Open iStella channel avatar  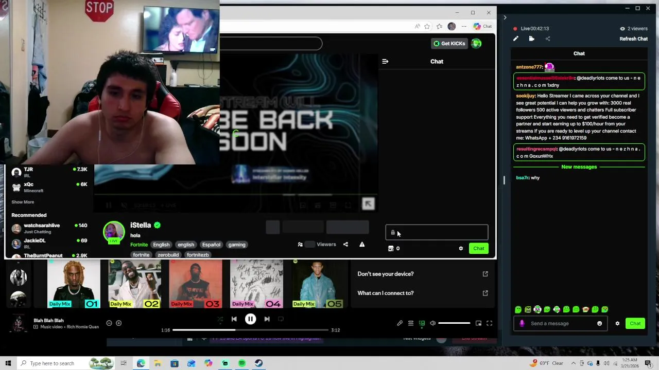tap(114, 232)
